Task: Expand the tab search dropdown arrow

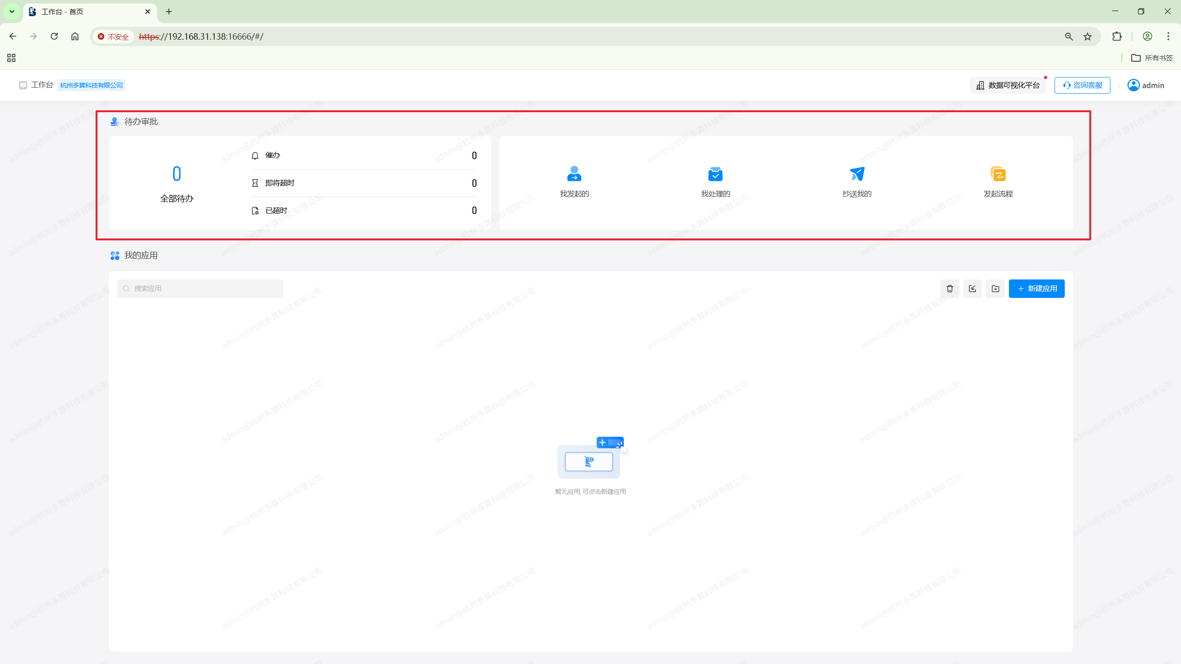Action: point(12,12)
